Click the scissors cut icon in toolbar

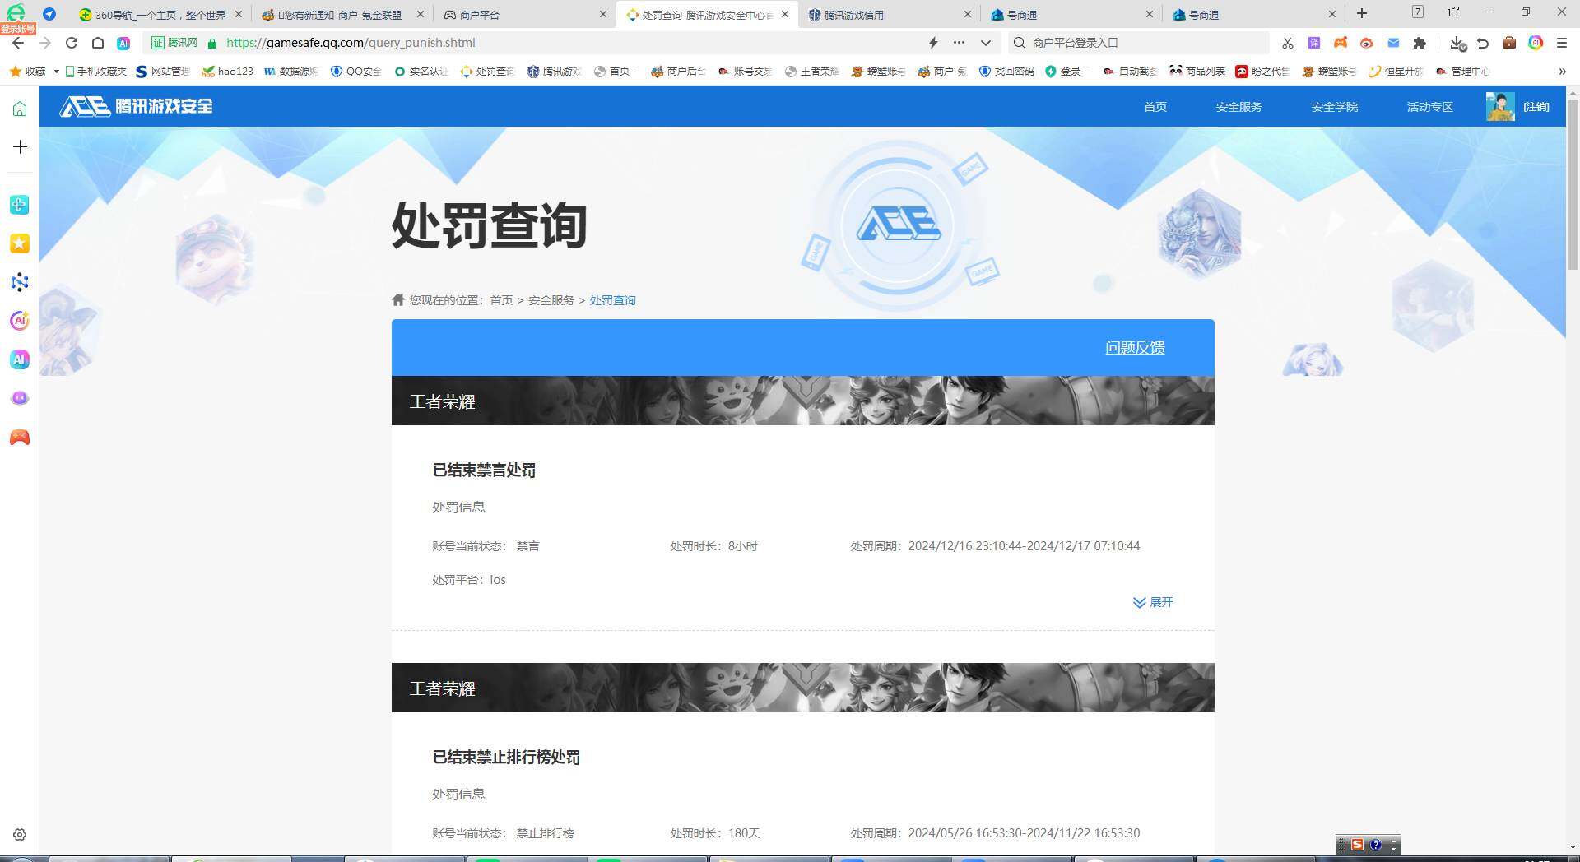[x=1287, y=42]
